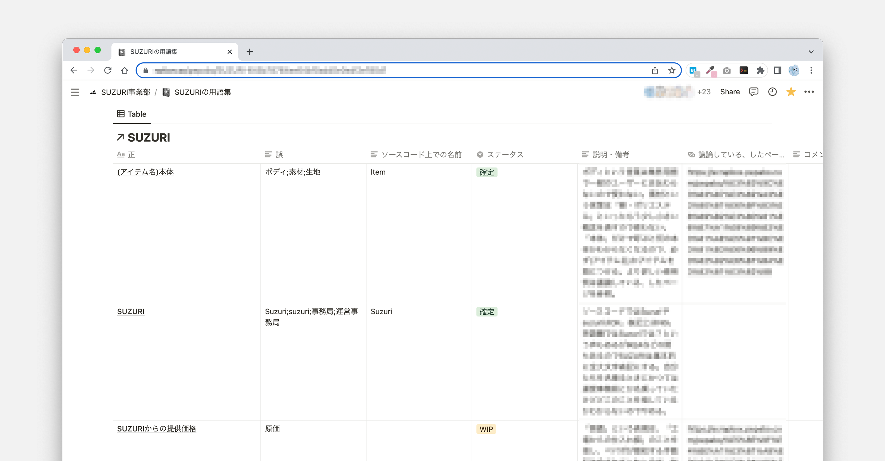Open the SUZURIからの提供価格 entry
The height and width of the screenshot is (461, 885).
pyautogui.click(x=157, y=428)
